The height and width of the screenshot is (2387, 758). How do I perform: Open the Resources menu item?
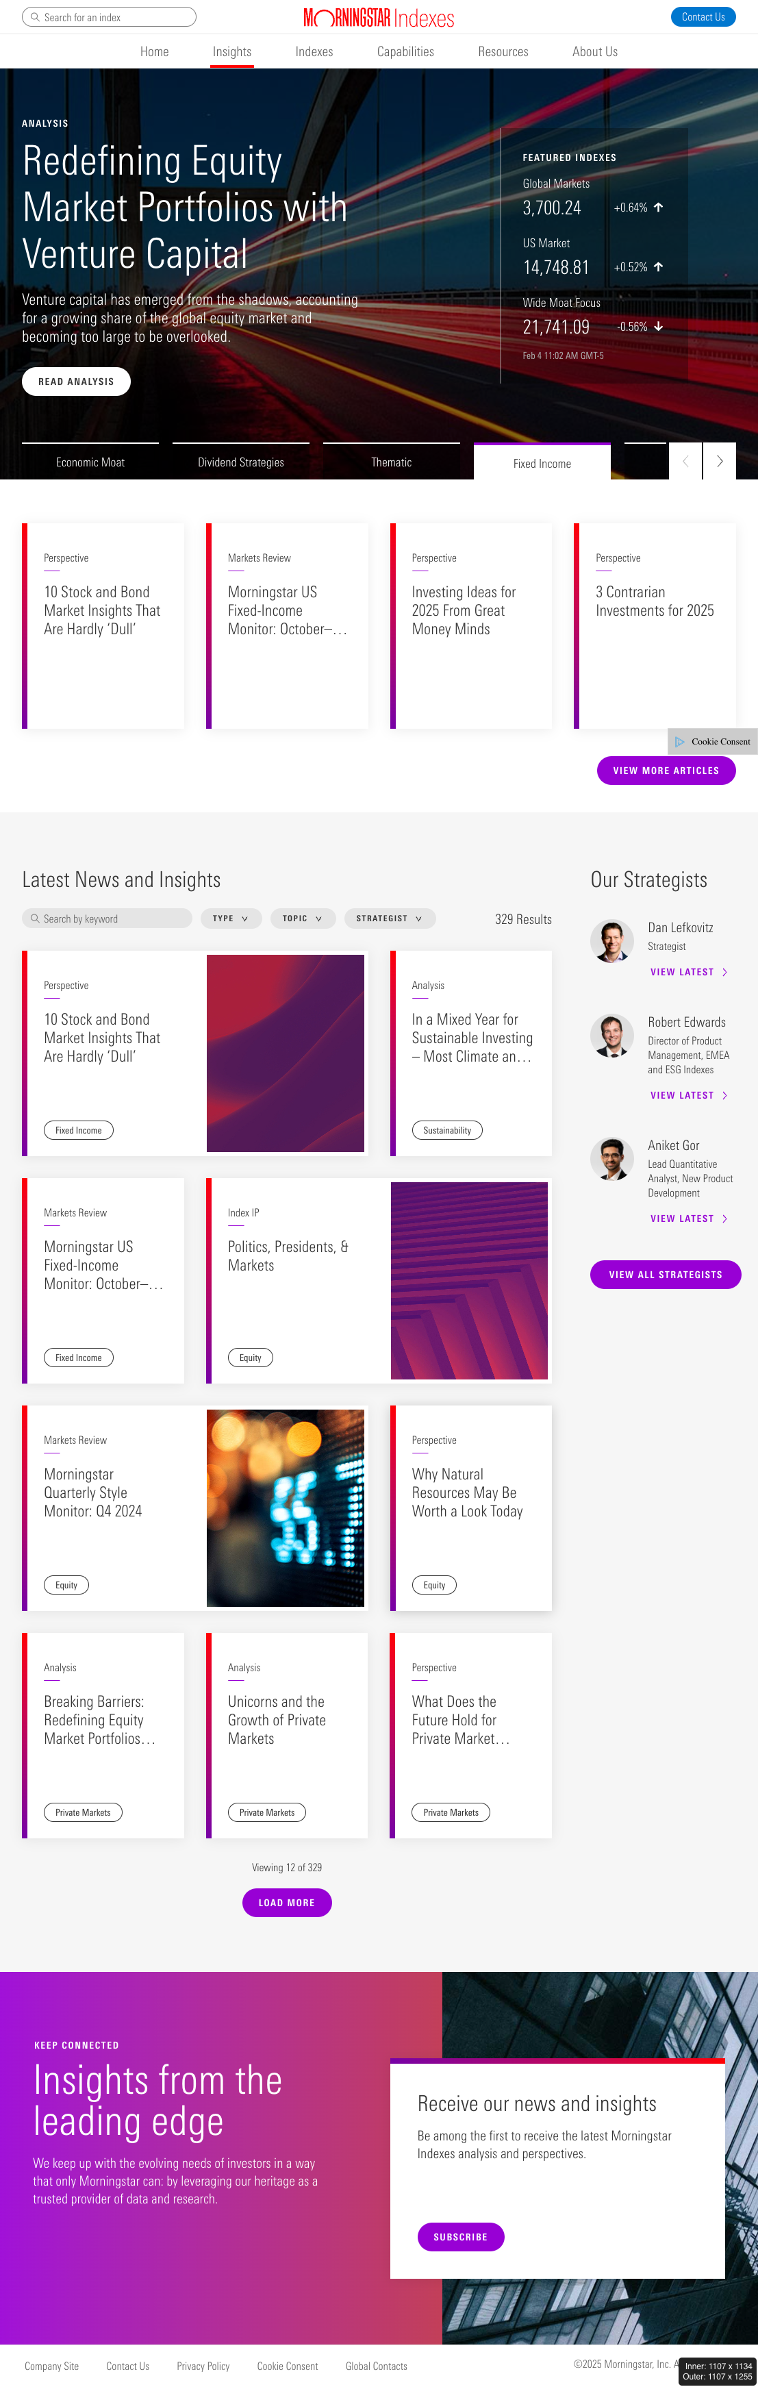click(503, 52)
